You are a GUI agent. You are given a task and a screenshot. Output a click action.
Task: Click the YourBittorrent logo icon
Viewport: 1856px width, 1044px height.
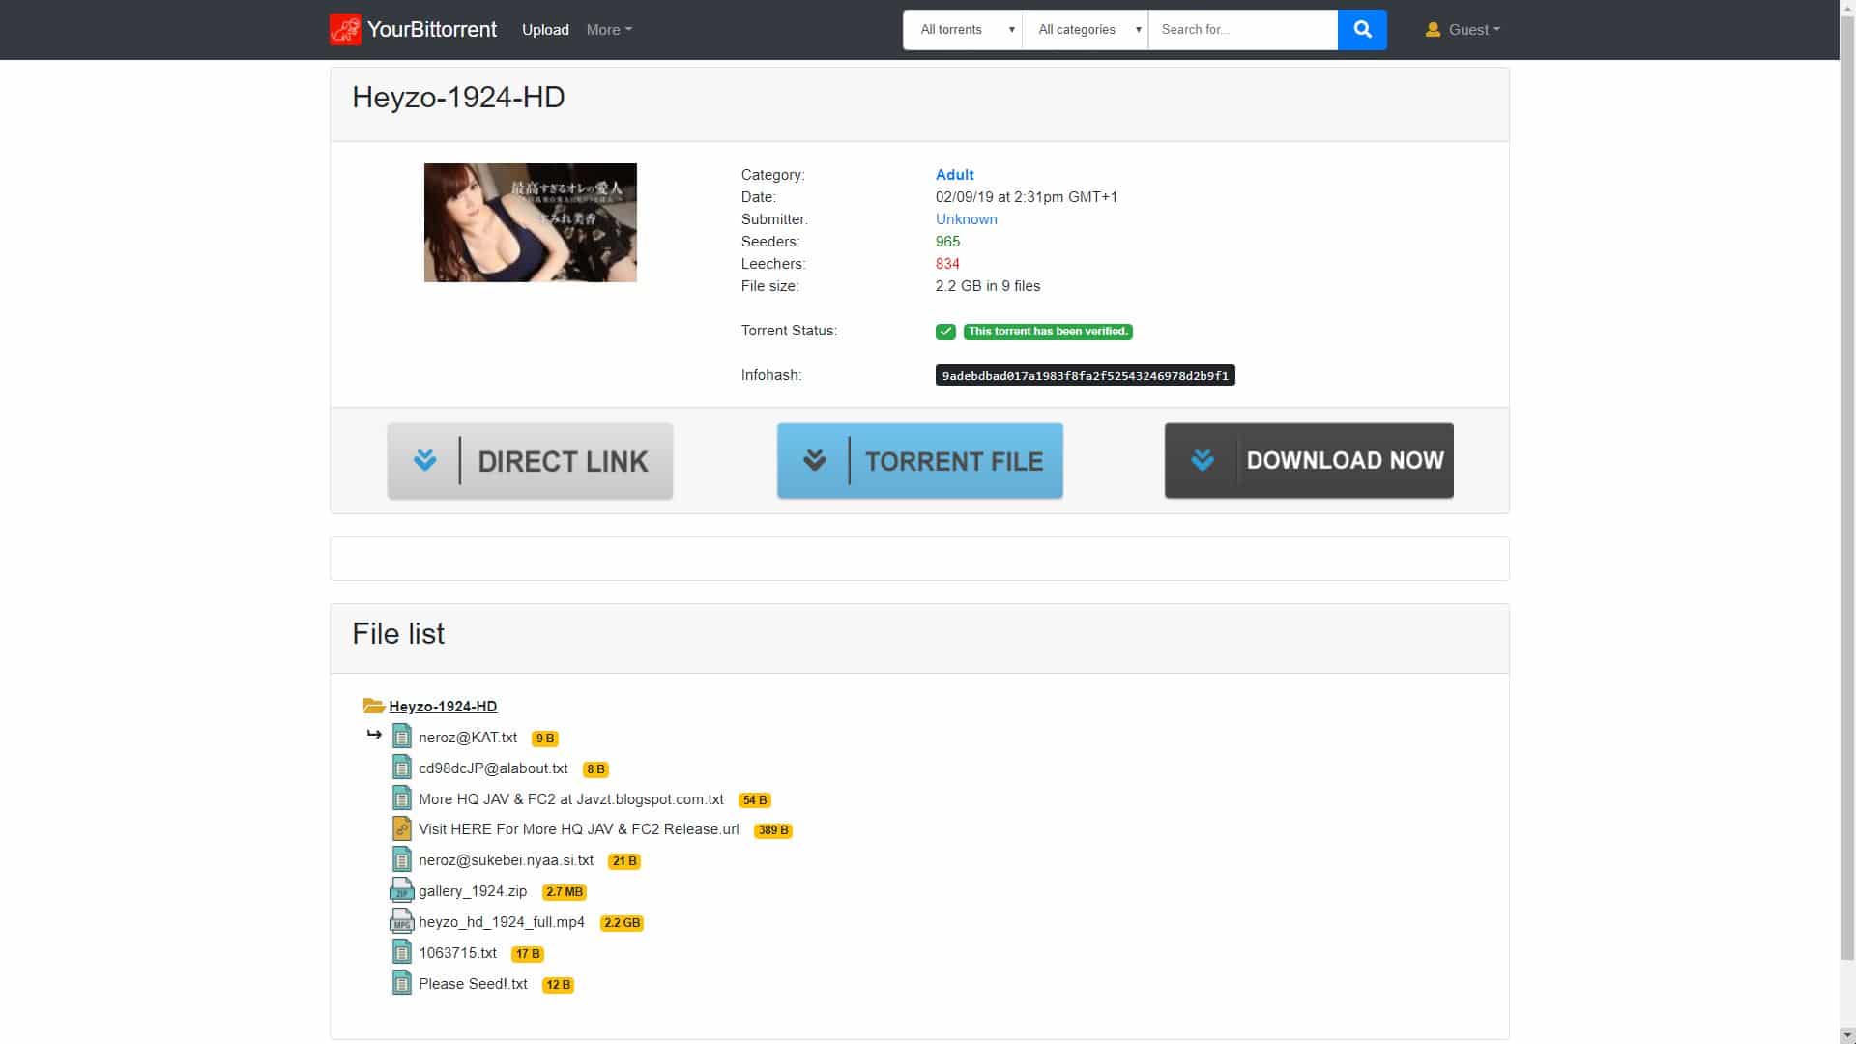(345, 30)
